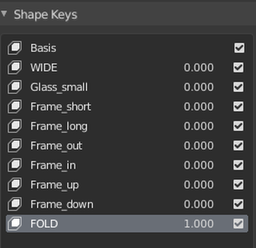Click the shape key icon beside Glass_small
This screenshot has width=256, height=248.
click(14, 87)
